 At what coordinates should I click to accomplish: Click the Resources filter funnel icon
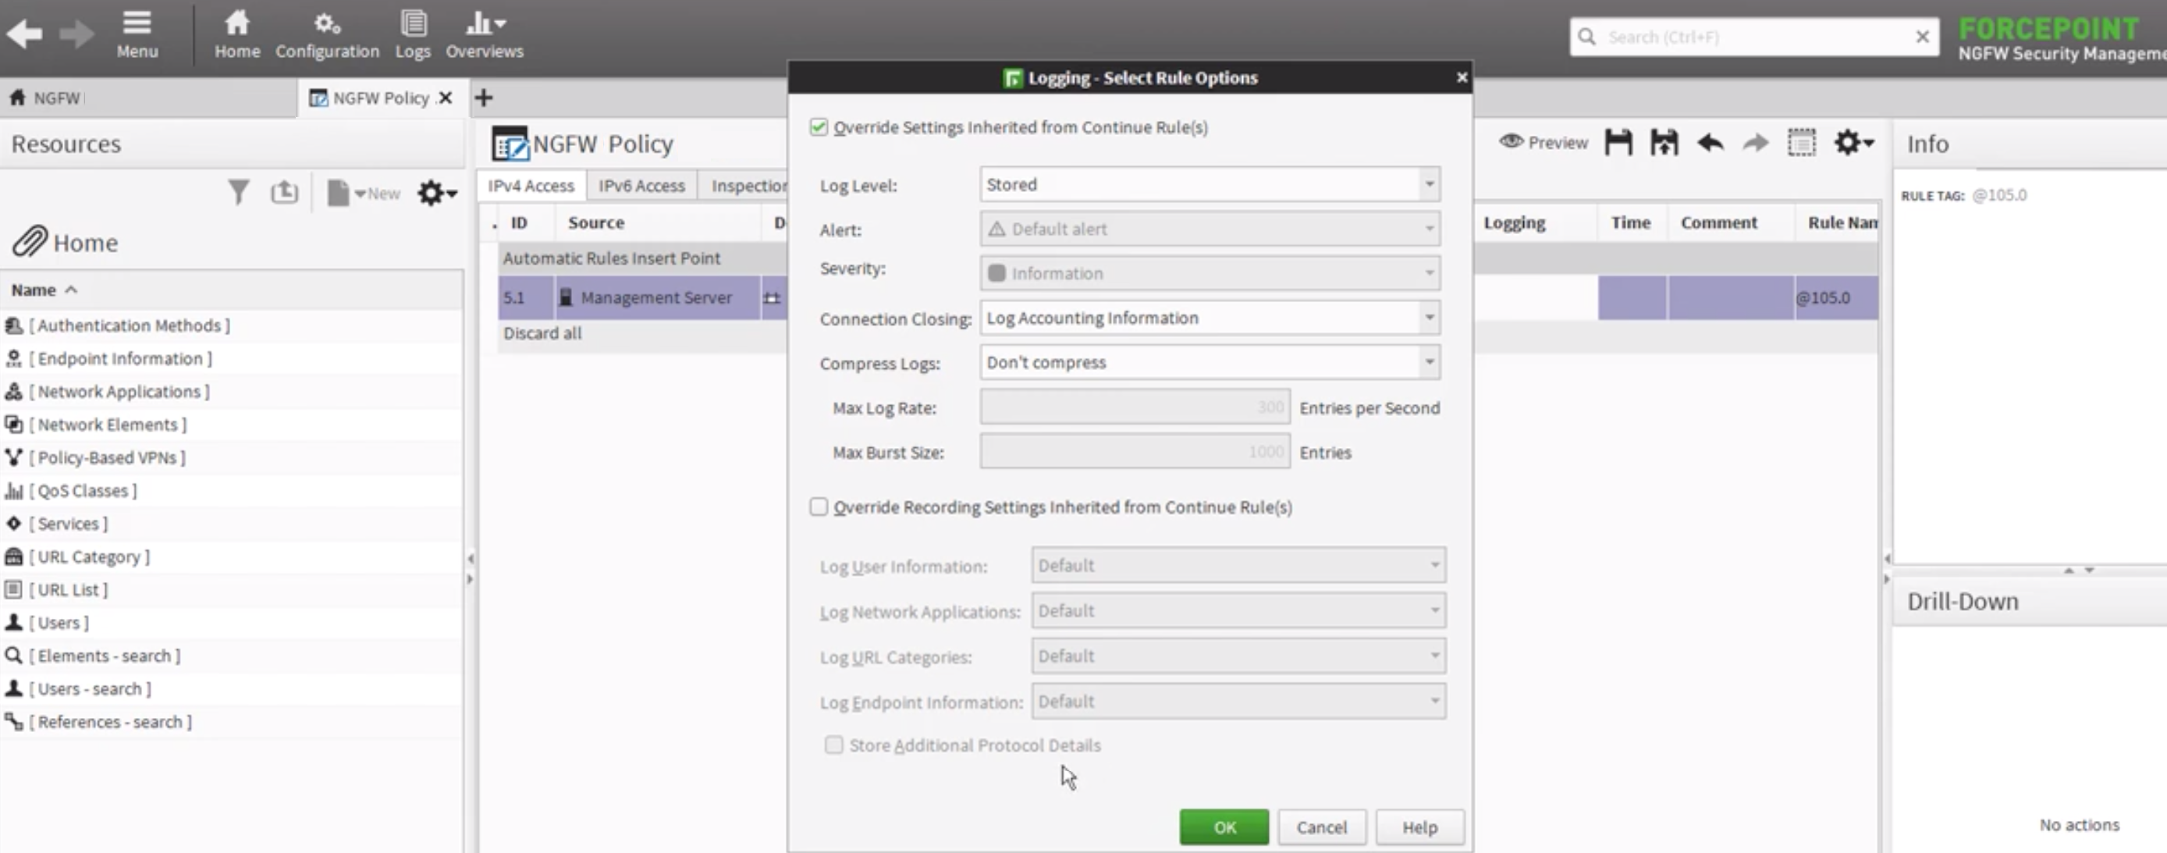coord(239,193)
